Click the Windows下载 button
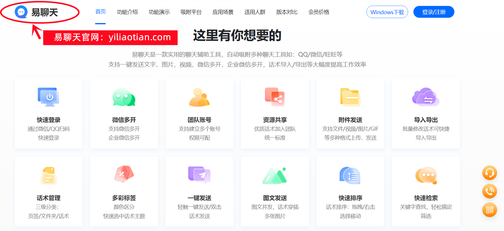Image resolution: width=504 pixels, height=231 pixels. click(387, 12)
